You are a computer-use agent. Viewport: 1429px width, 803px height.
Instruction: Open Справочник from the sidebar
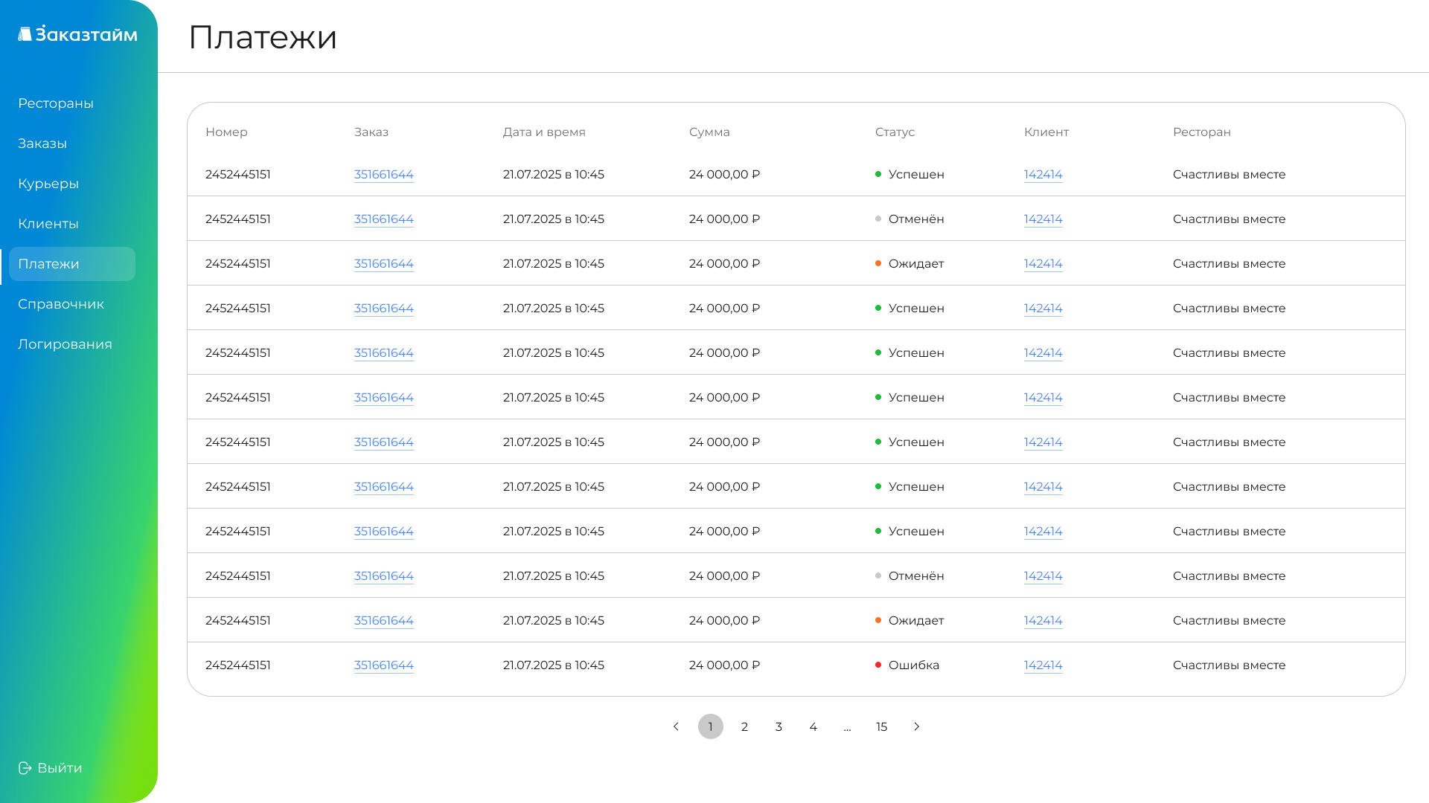tap(61, 304)
